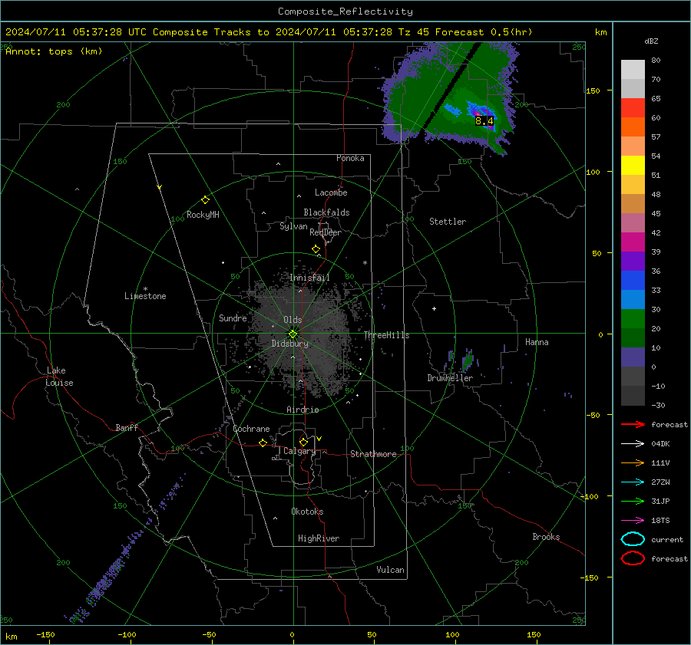Click the Brooks city label

(546, 537)
